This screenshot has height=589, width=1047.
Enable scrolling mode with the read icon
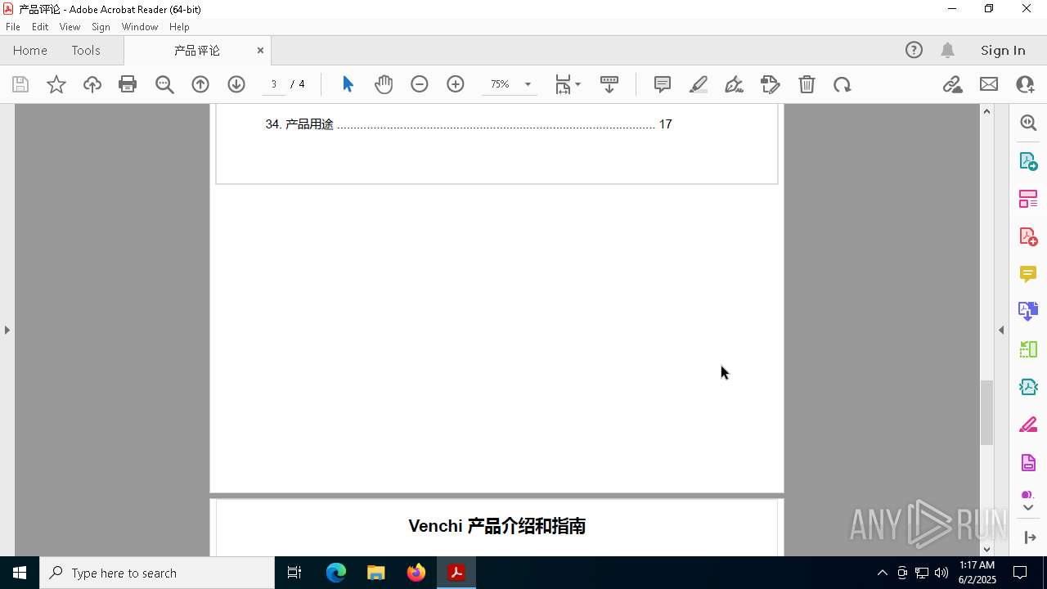click(x=609, y=84)
